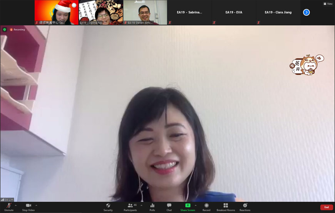This screenshot has width=335, height=213.
Task: Expand Share Screen options arrow
Action: 196,205
